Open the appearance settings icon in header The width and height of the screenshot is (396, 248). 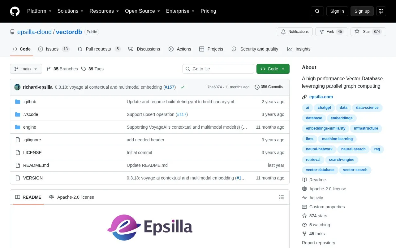pos(381,11)
